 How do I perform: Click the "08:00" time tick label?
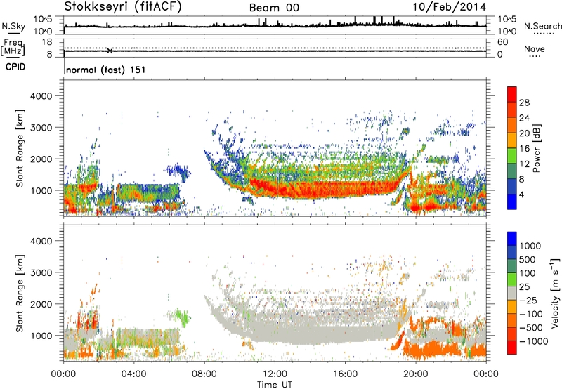coord(204,374)
